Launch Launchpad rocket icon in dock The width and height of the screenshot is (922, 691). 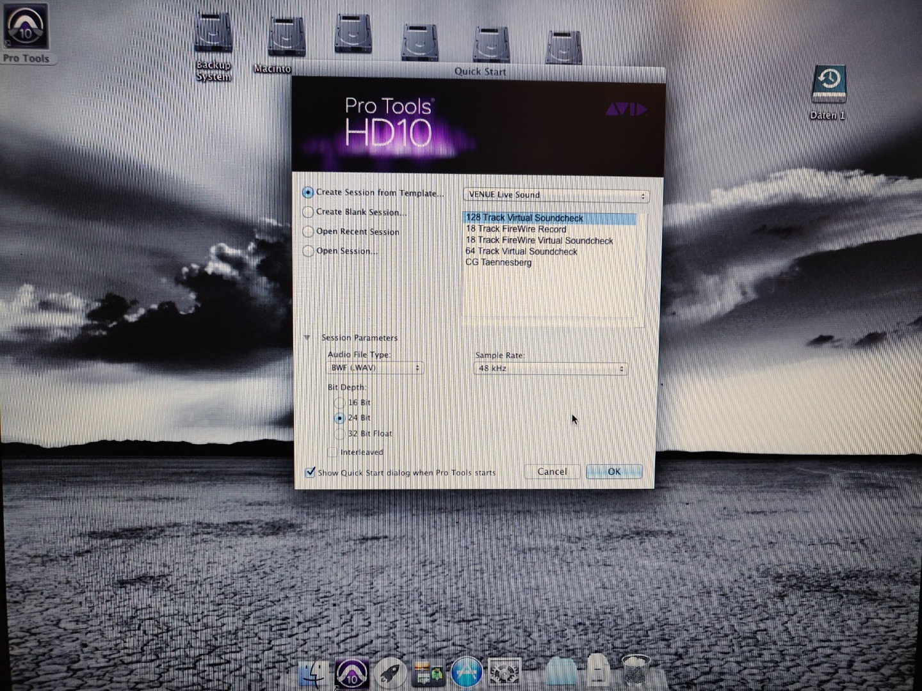pyautogui.click(x=391, y=674)
